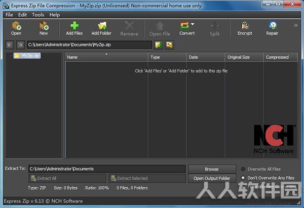Image resolution: width=304 pixels, height=208 pixels.
Task: Sort by the Name column header
Action: [x=106, y=57]
